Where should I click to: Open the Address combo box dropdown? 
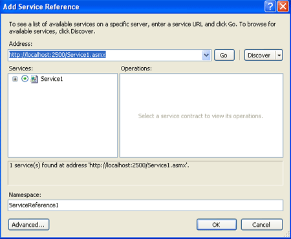(206, 55)
